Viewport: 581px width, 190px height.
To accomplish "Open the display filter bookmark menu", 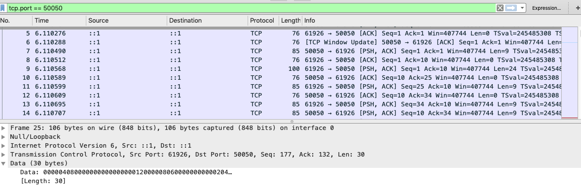I will pos(3,8).
